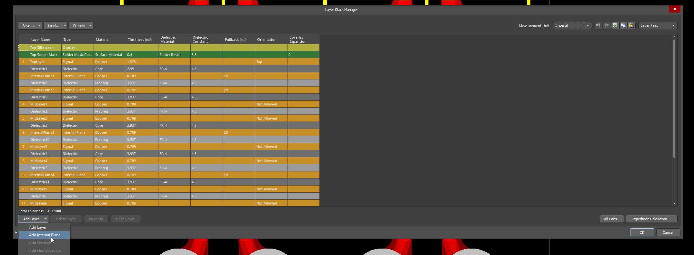This screenshot has height=255, width=694.
Task: Click the redo arrow icon
Action: click(607, 26)
